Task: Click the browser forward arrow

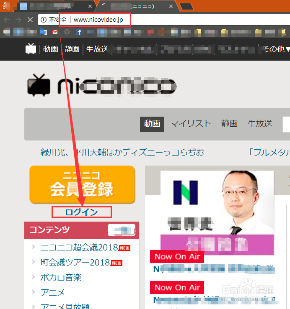Action: tap(18, 20)
